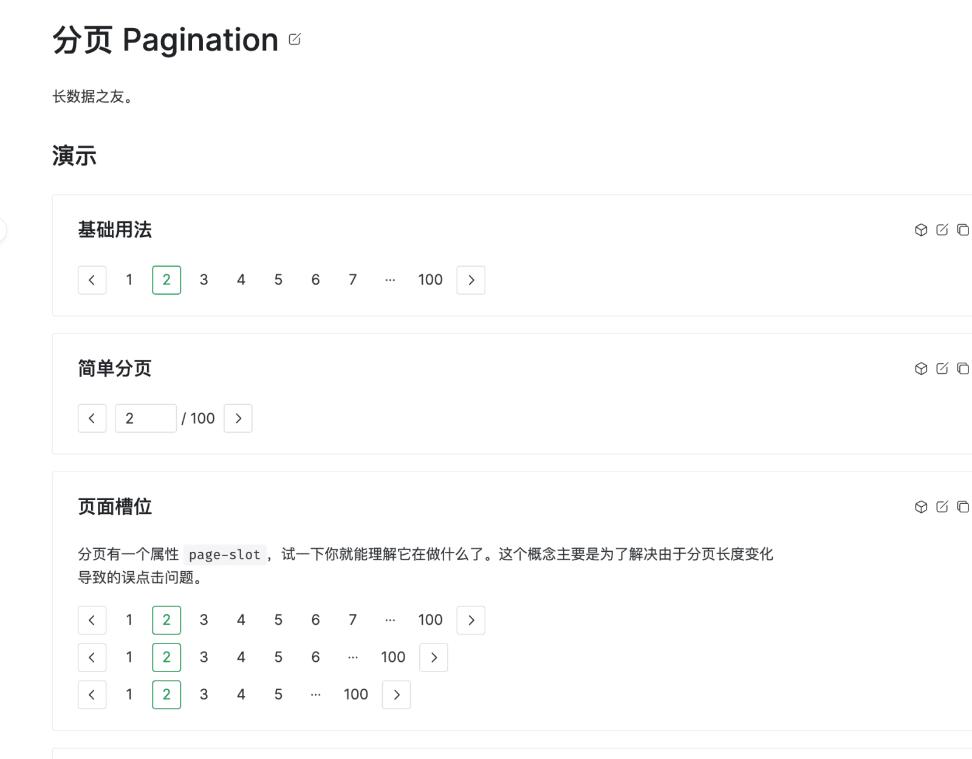The height and width of the screenshot is (759, 972).
Task: Click the next arrow in the first 页面槽位 pagination row
Action: 471,620
